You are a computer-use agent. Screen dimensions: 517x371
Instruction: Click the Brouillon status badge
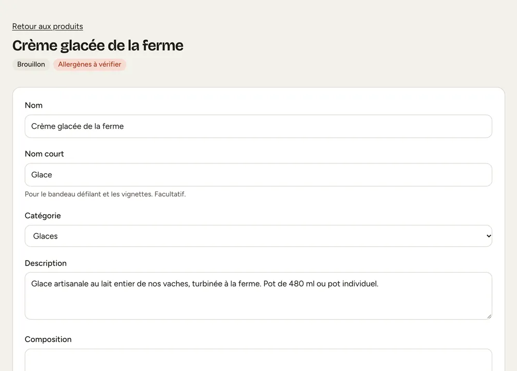[x=31, y=64]
